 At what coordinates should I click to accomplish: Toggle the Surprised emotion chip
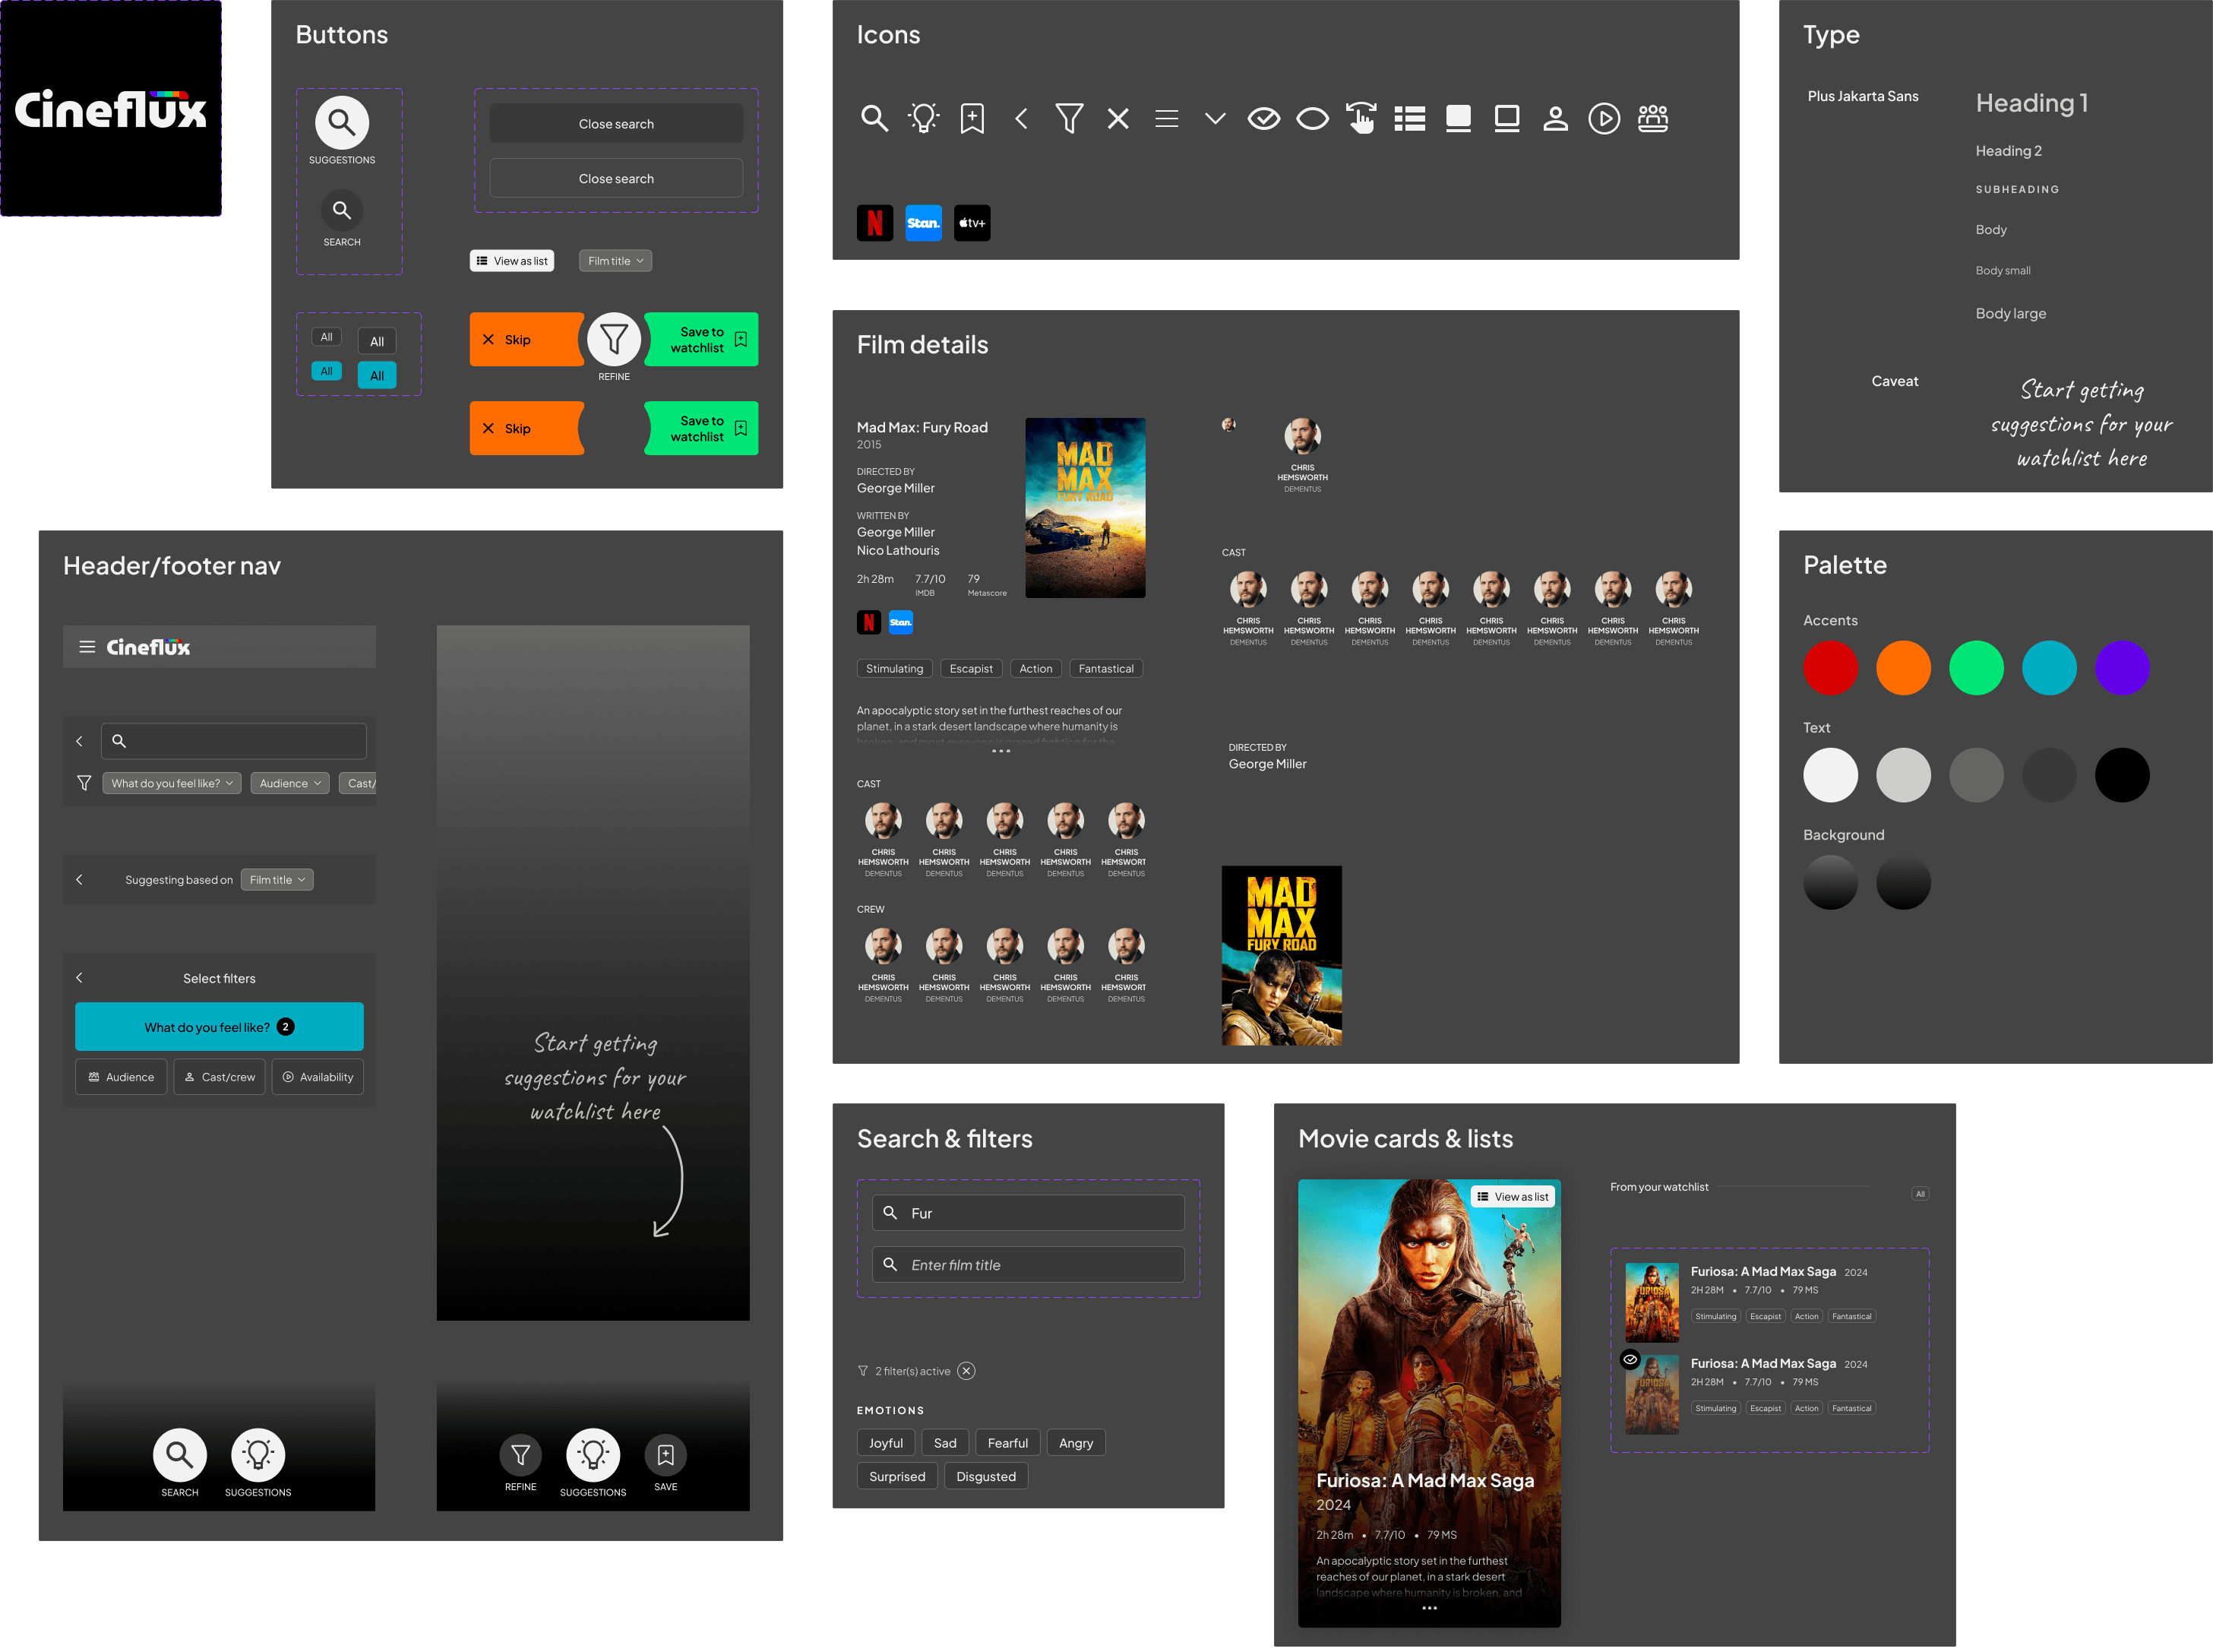(896, 1476)
